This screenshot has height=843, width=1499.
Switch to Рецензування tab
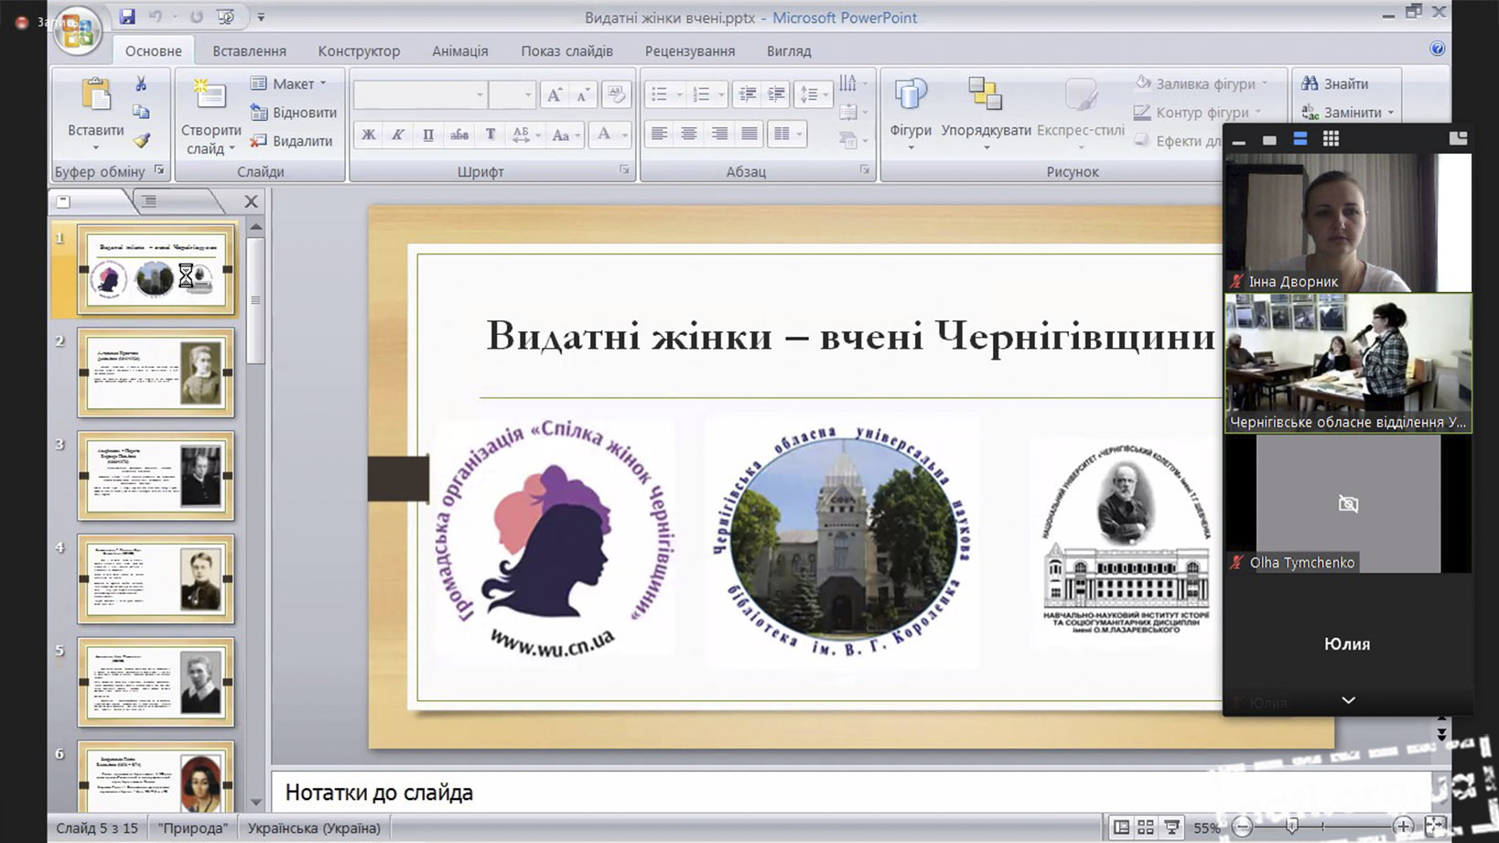[690, 51]
